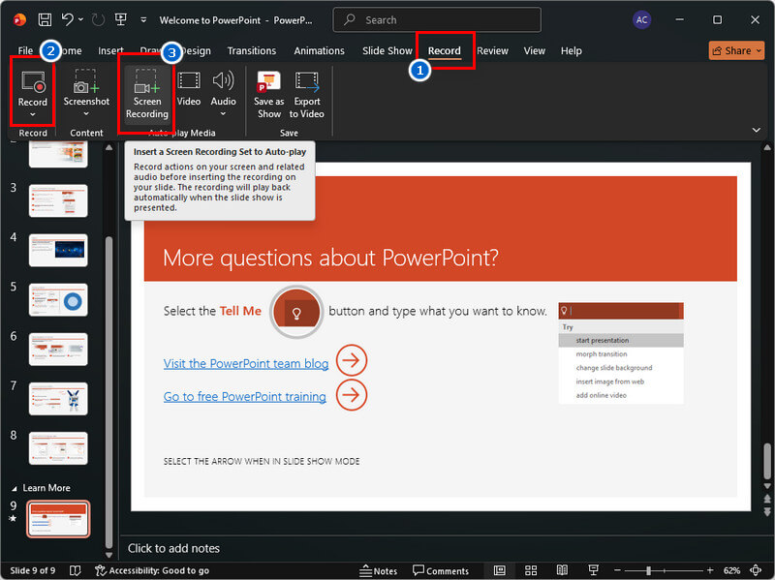Select slide 4 thumbnail

pyautogui.click(x=58, y=250)
